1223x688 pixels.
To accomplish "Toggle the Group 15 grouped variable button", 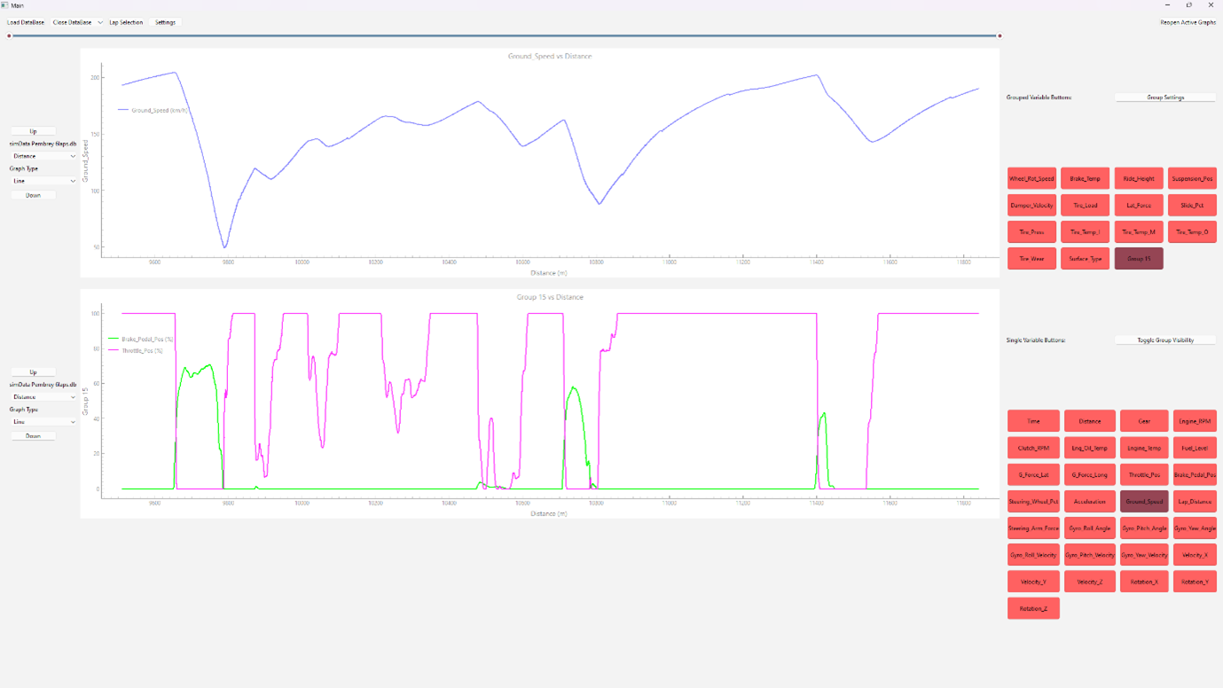I will (x=1138, y=259).
